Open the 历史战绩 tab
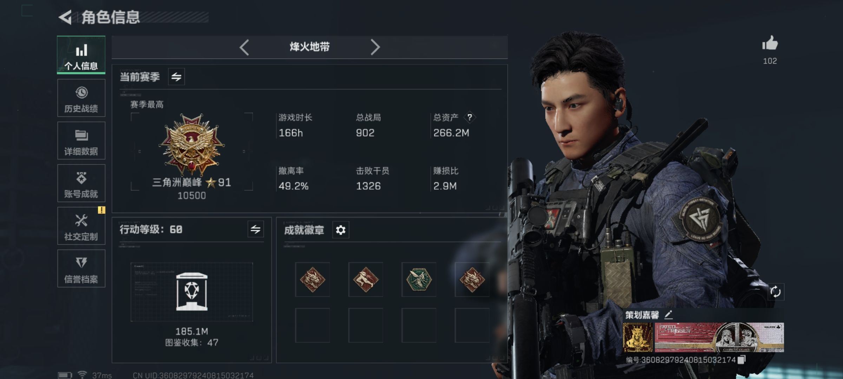843x379 pixels. 81,98
